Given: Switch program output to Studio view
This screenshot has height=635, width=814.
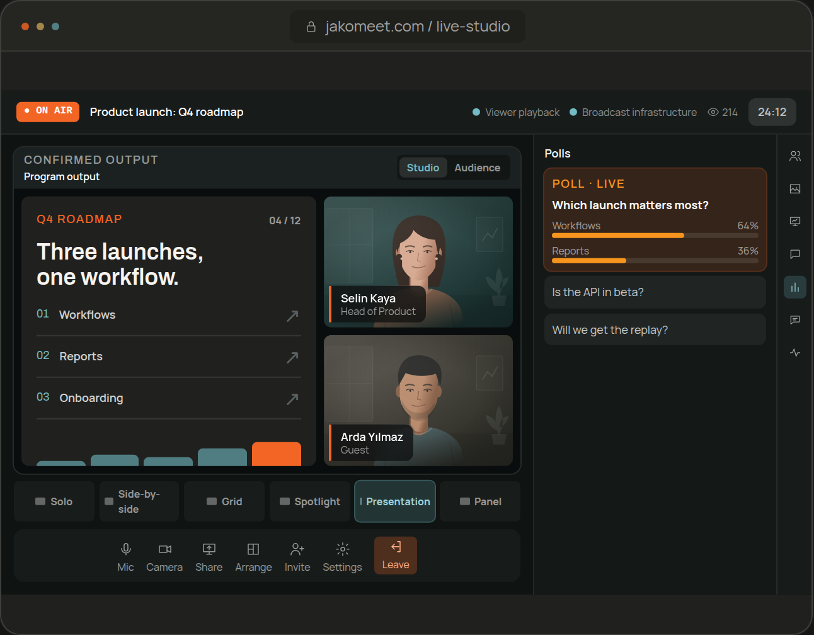Looking at the screenshot, I should click(423, 168).
